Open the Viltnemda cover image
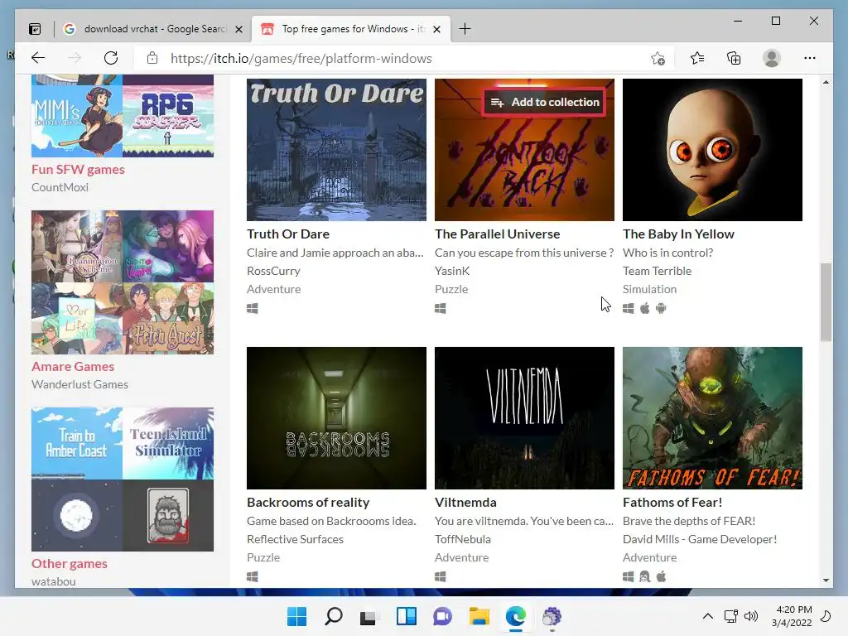Viewport: 848px width, 636px height. pyautogui.click(x=524, y=418)
